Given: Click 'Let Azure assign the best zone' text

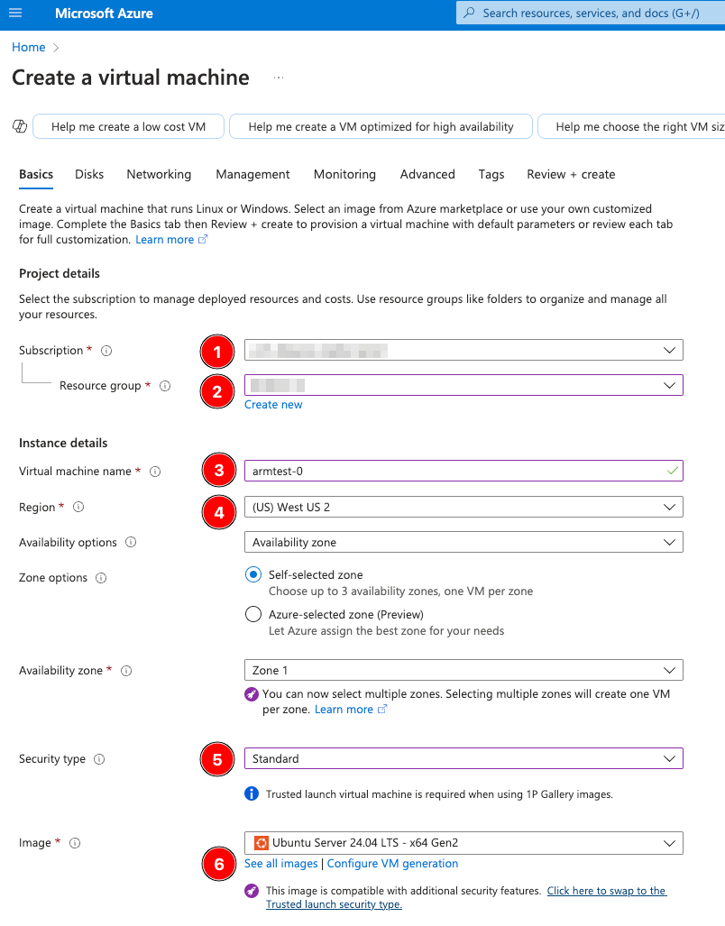Looking at the screenshot, I should click(x=386, y=631).
